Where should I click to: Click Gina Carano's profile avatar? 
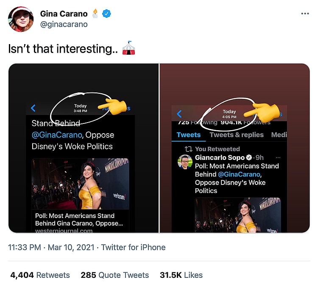21,19
